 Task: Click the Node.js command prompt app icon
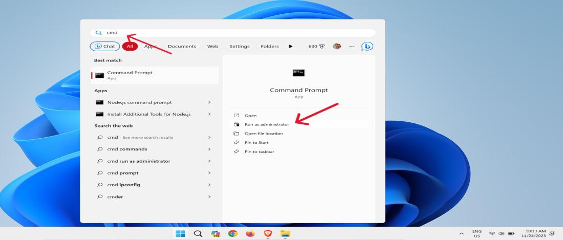click(99, 102)
